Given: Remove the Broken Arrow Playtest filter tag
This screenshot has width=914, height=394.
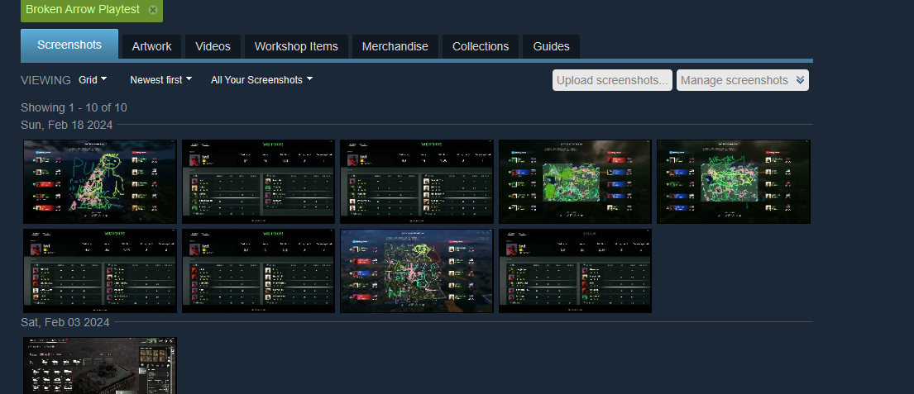Looking at the screenshot, I should tap(153, 10).
